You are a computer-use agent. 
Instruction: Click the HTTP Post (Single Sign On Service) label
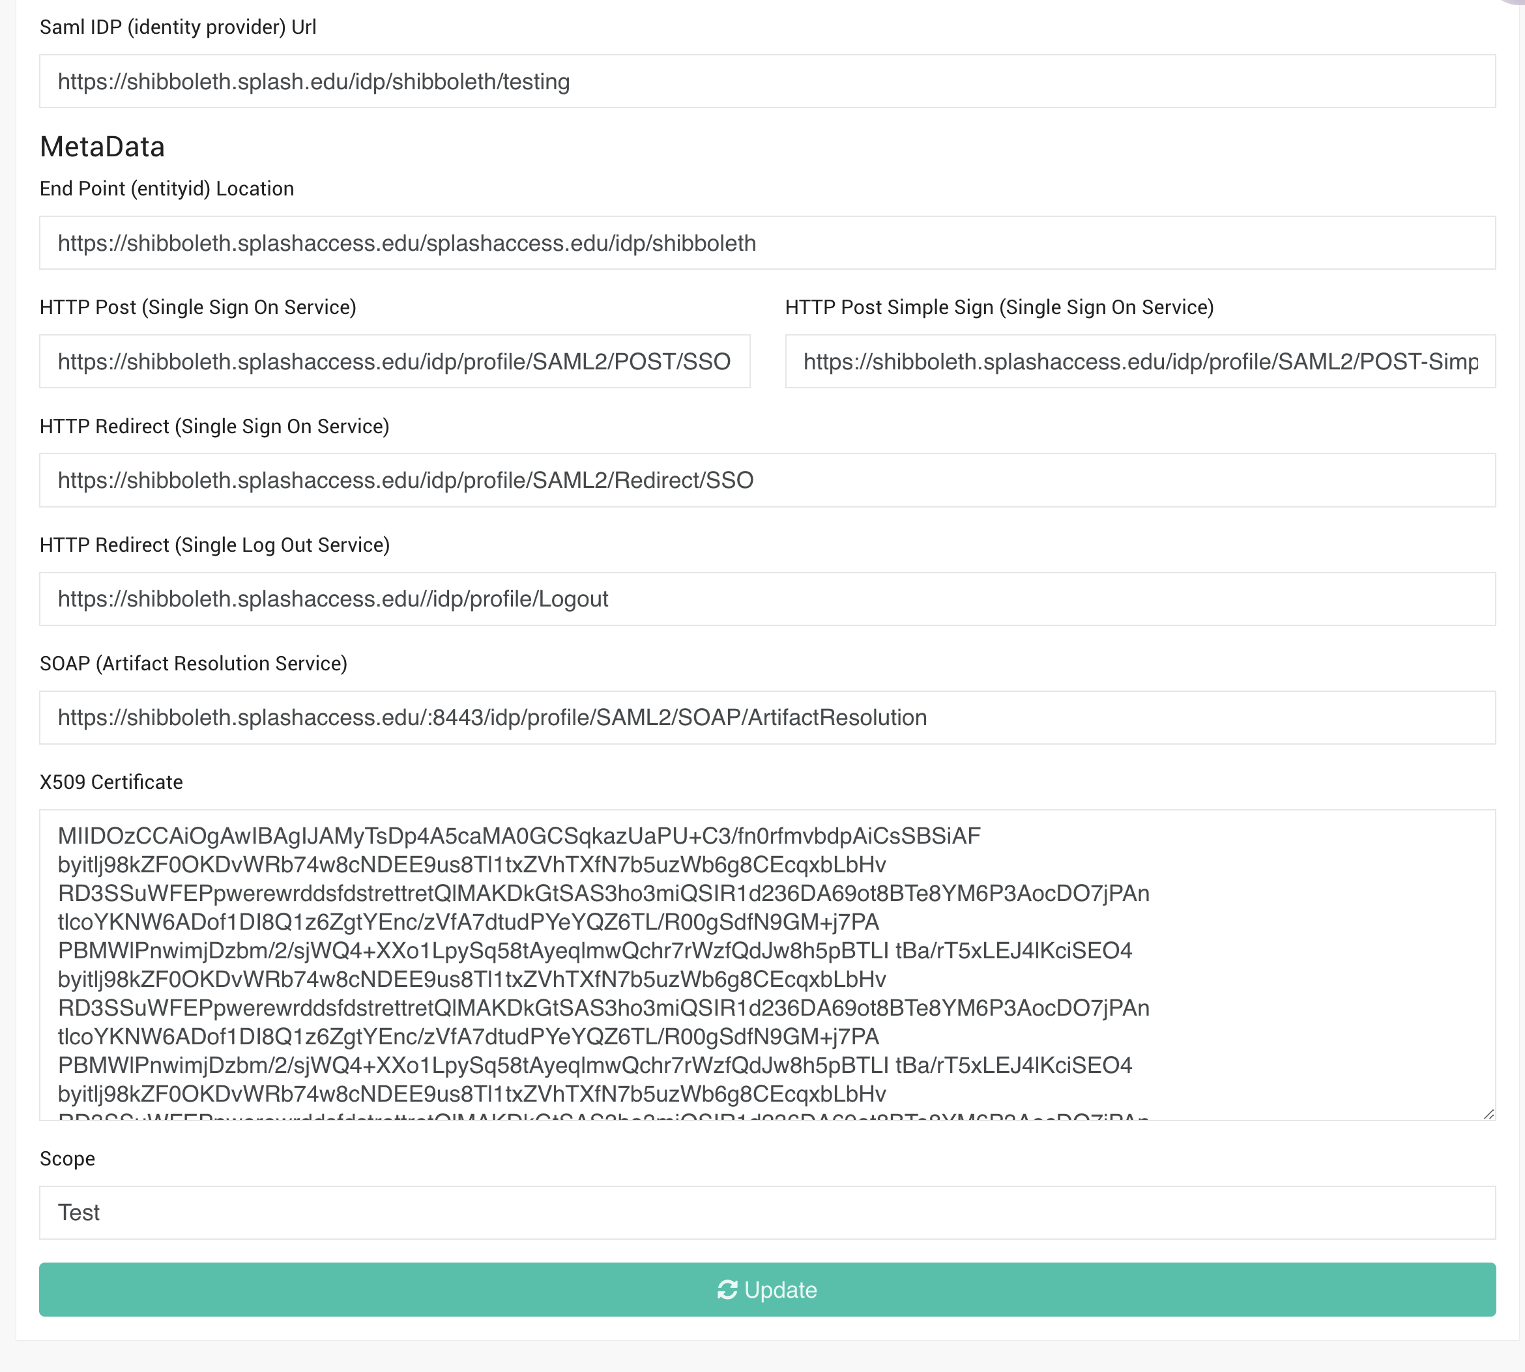click(x=197, y=307)
